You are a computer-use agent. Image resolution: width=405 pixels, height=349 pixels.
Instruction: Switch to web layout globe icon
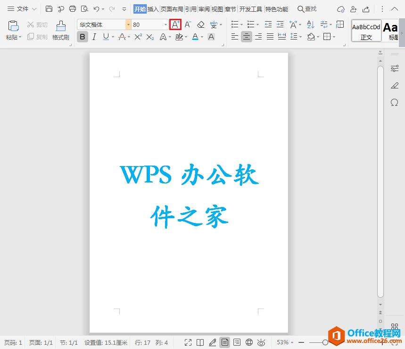pyautogui.click(x=249, y=342)
